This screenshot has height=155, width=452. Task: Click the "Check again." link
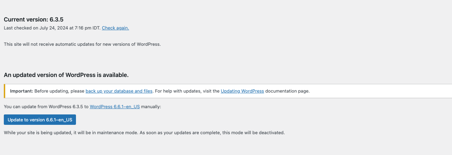click(x=116, y=28)
